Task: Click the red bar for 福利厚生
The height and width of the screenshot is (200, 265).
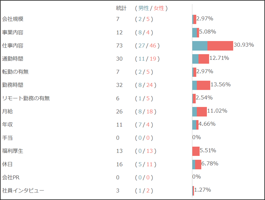Action: (x=196, y=151)
